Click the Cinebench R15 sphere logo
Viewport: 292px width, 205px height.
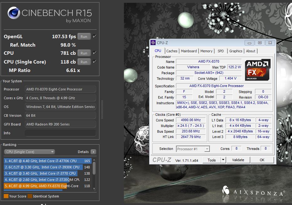(x=14, y=13)
